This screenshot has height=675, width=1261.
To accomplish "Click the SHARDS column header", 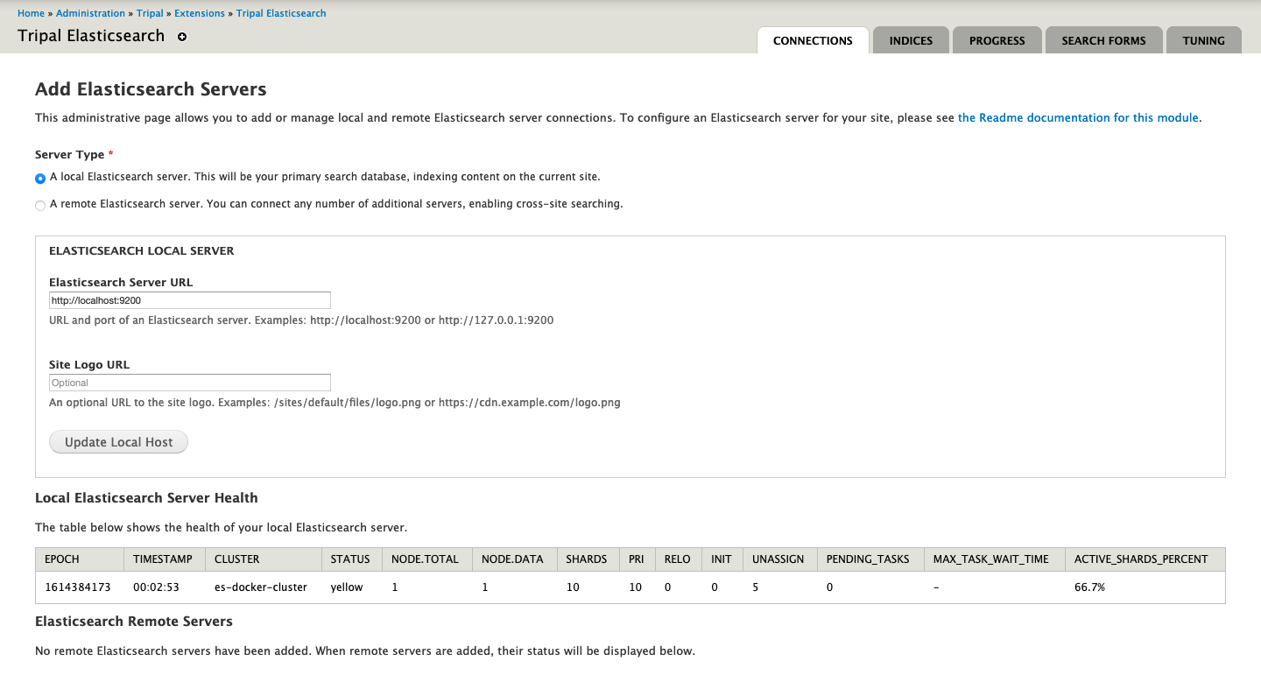I will pos(588,559).
